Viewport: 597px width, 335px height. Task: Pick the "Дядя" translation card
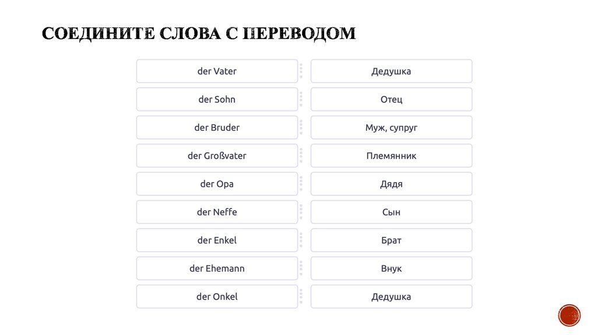point(391,184)
